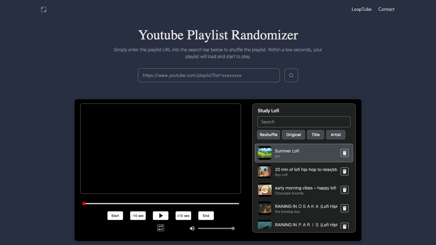Screen dimensions: 436x245
Task: Click the search magnifier icon next to URL field
Action: pyautogui.click(x=291, y=75)
